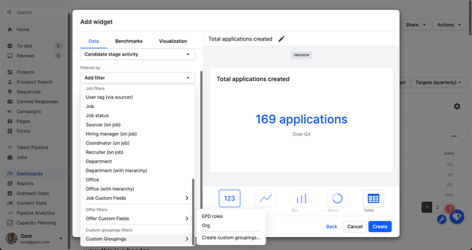The height and width of the screenshot is (250, 472).
Task: Switch to the Data tab
Action: click(94, 41)
